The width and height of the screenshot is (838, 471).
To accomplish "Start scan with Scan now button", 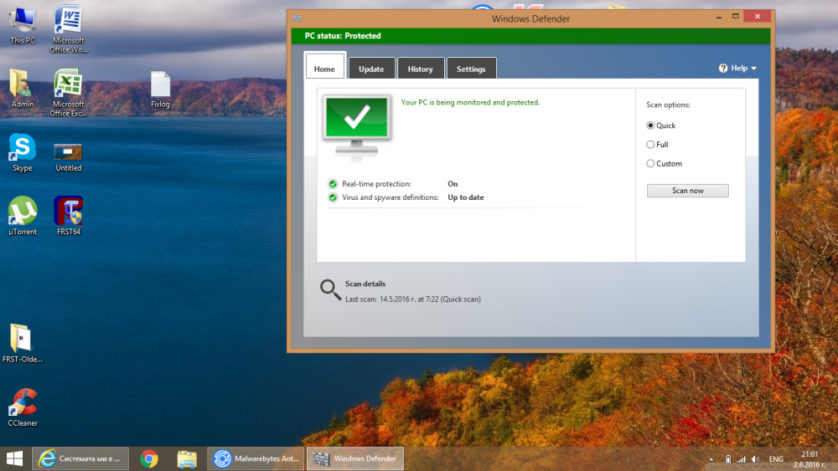I will click(688, 191).
